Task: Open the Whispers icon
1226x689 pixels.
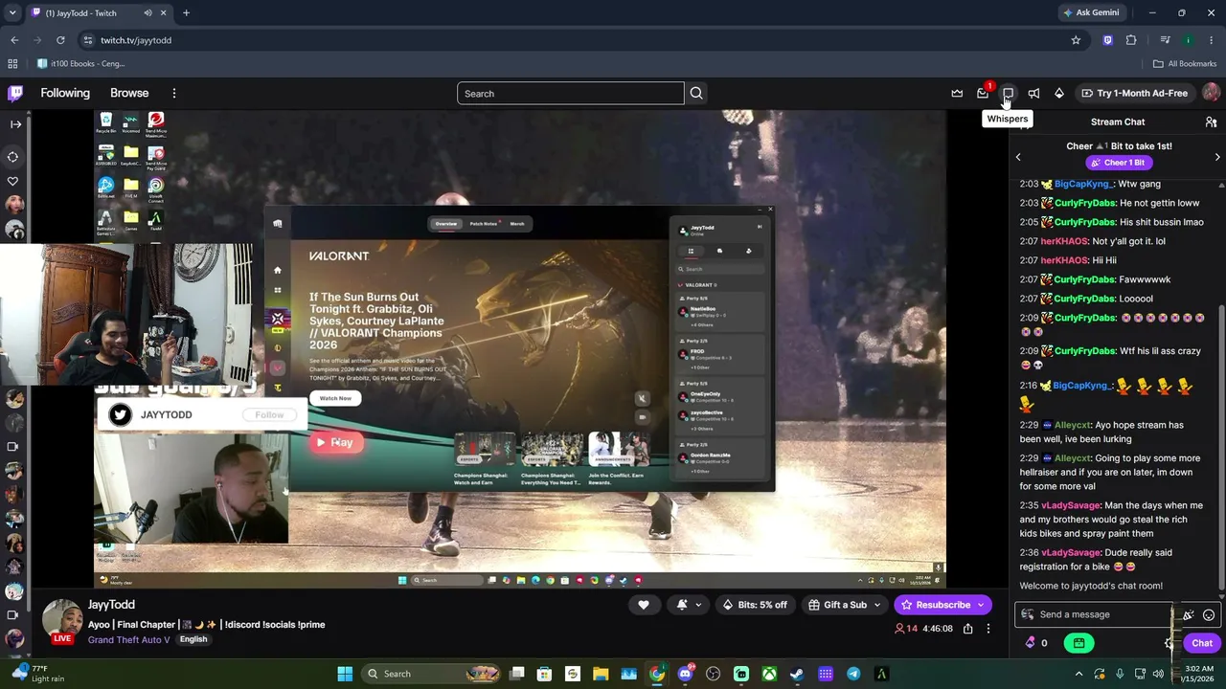Action: [x=1008, y=93]
